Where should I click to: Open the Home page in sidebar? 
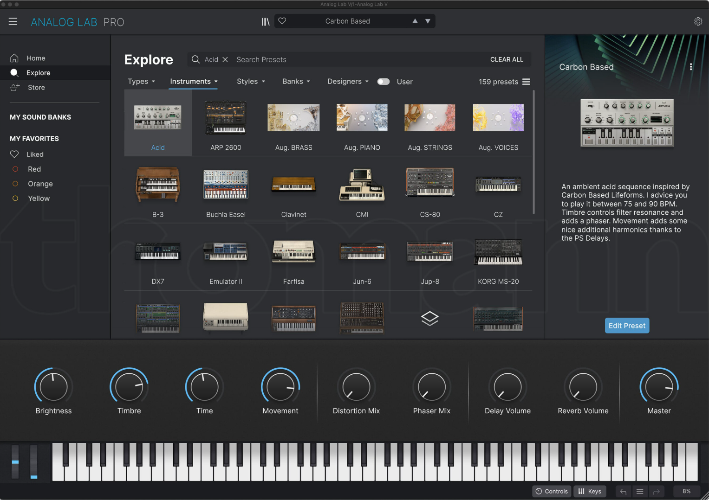pos(36,58)
